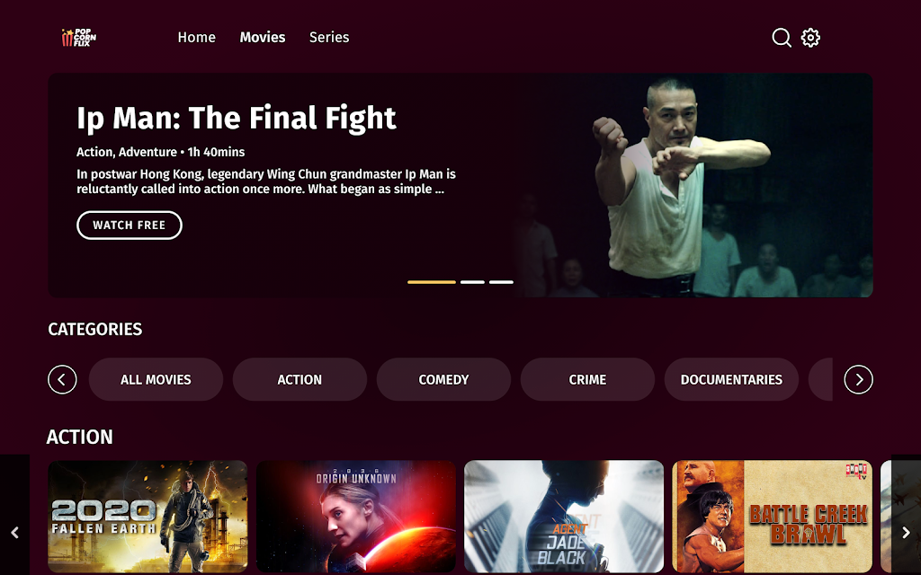921x575 pixels.
Task: Select the Documentaries category
Action: (x=731, y=380)
